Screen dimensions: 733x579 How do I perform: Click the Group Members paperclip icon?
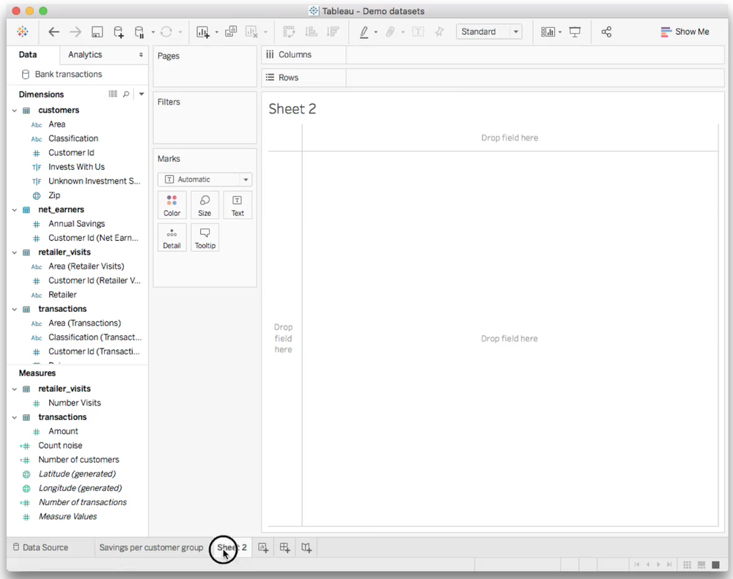pyautogui.click(x=390, y=31)
